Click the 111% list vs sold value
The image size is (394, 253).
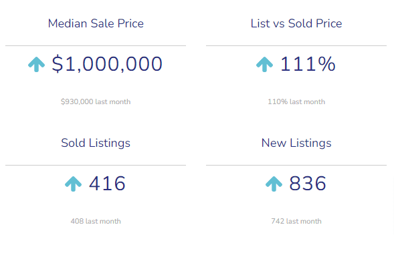click(308, 64)
